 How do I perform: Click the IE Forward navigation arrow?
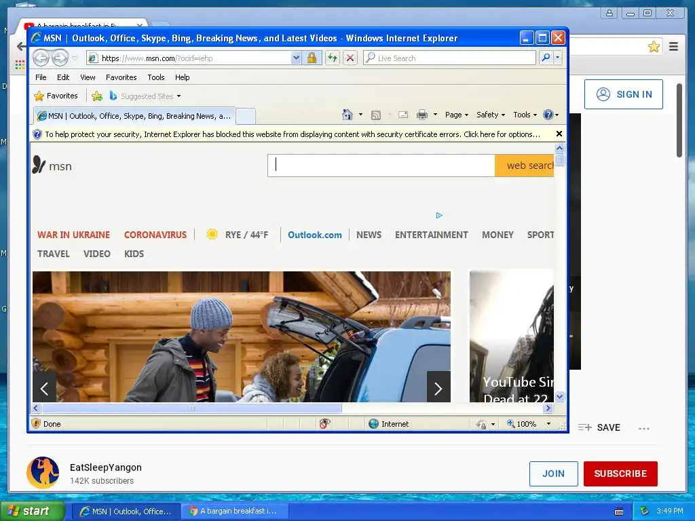coord(60,58)
